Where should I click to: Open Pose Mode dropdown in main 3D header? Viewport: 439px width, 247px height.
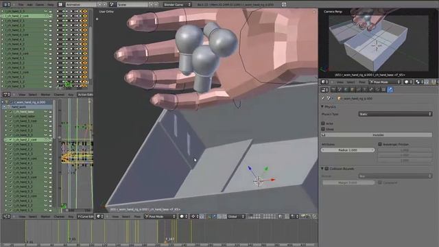[x=160, y=217]
